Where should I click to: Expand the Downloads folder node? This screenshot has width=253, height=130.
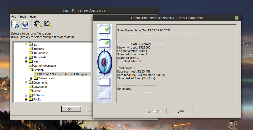coord(26,87)
